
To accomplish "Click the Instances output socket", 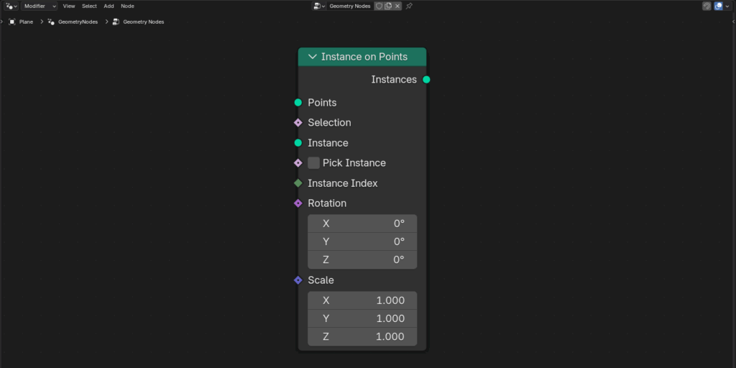I will coord(426,79).
